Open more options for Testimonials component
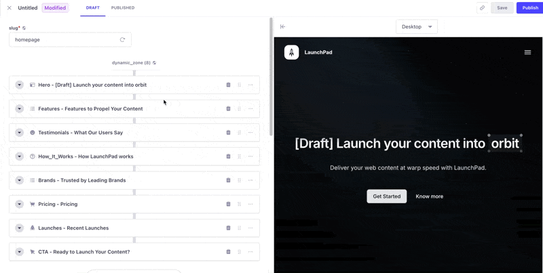 250,133
